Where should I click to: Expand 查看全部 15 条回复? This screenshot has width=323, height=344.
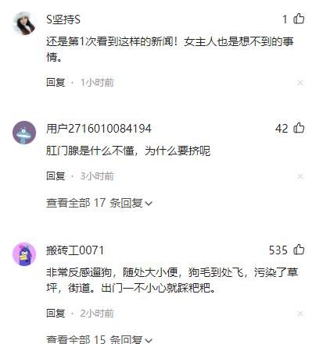[x=99, y=339]
